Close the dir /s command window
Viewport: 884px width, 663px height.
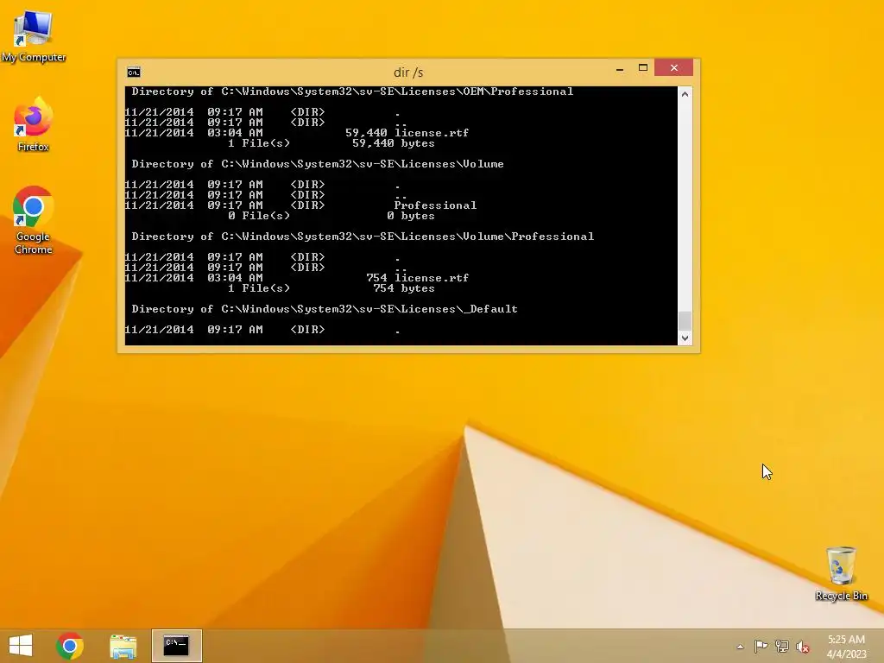[x=673, y=67]
